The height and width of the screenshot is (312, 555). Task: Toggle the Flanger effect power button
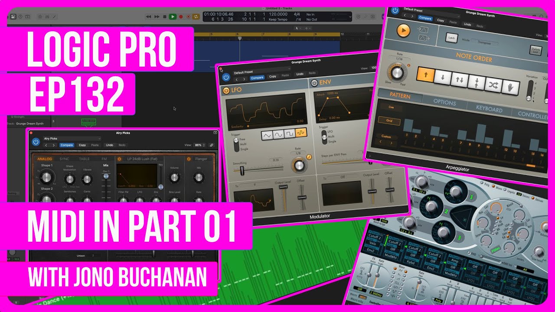189,159
